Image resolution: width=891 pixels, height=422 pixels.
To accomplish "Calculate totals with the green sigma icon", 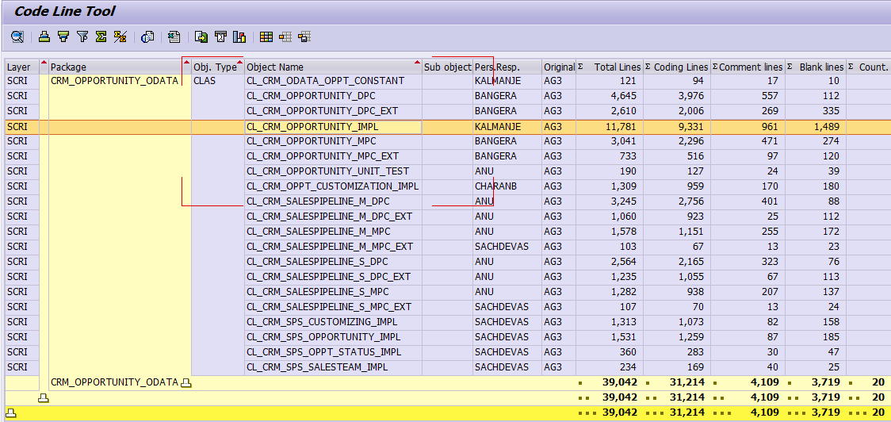I will 101,37.
